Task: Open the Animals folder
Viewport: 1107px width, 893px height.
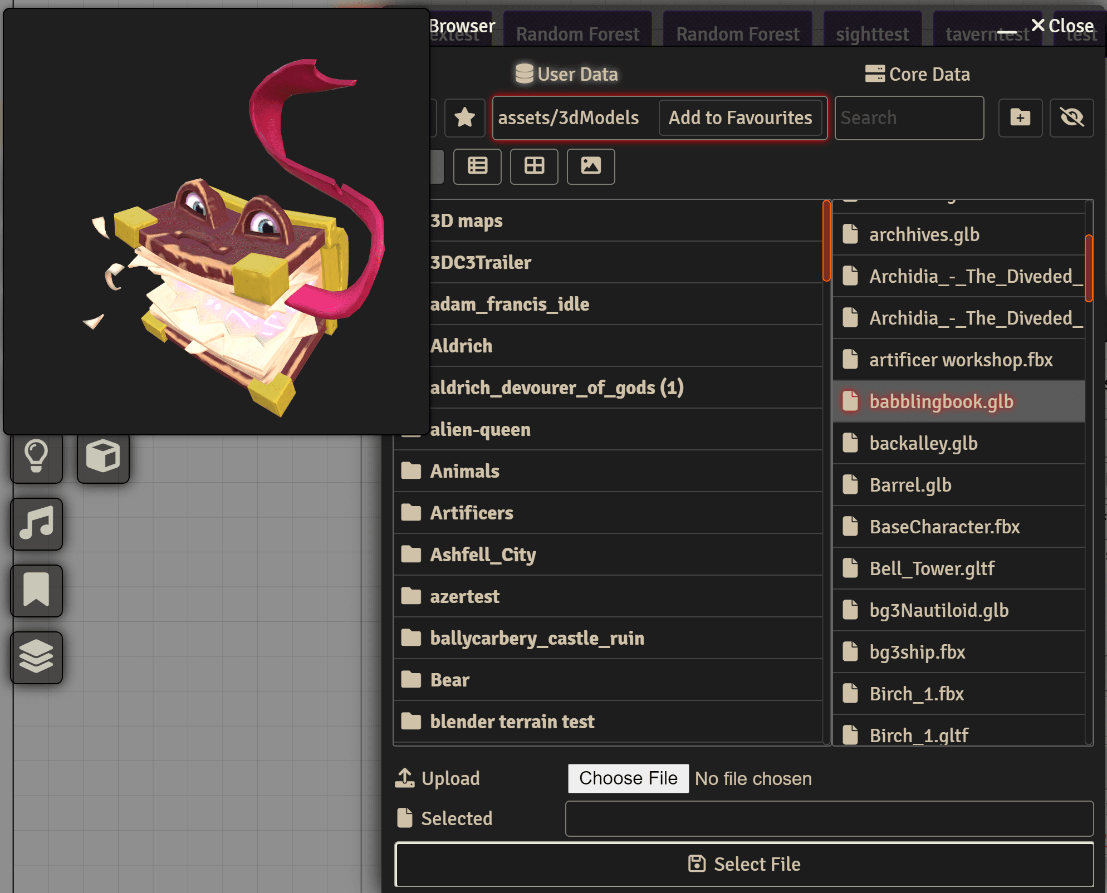Action: pyautogui.click(x=464, y=471)
